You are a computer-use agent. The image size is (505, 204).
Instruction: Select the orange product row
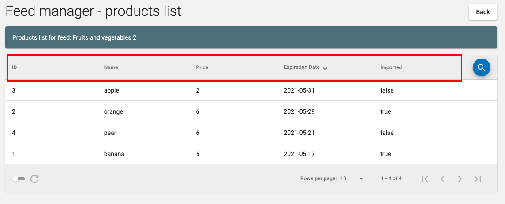pos(236,111)
